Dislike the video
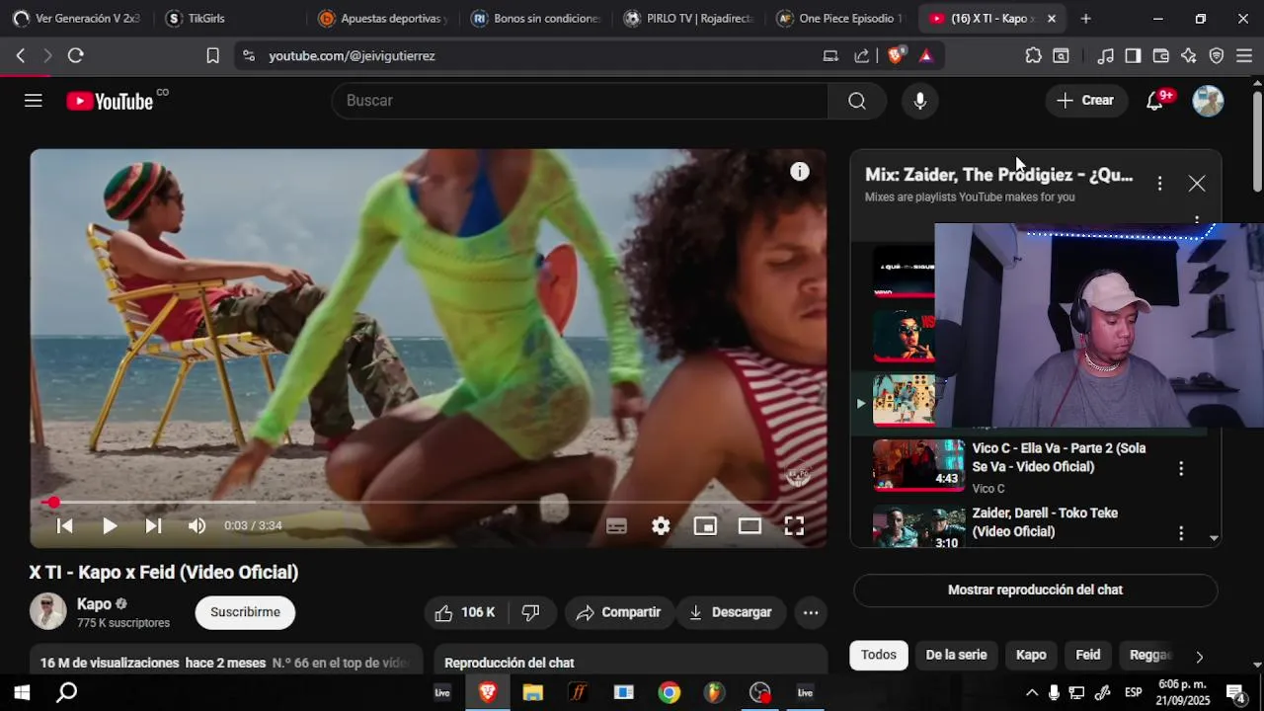 [x=531, y=613]
